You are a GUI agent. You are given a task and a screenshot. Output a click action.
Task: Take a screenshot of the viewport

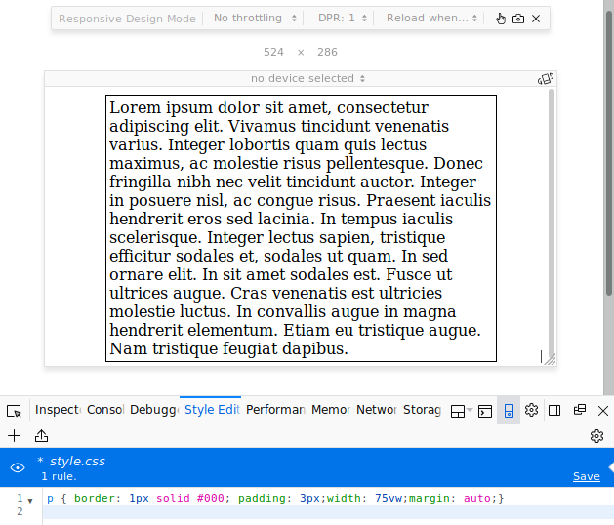pyautogui.click(x=518, y=19)
